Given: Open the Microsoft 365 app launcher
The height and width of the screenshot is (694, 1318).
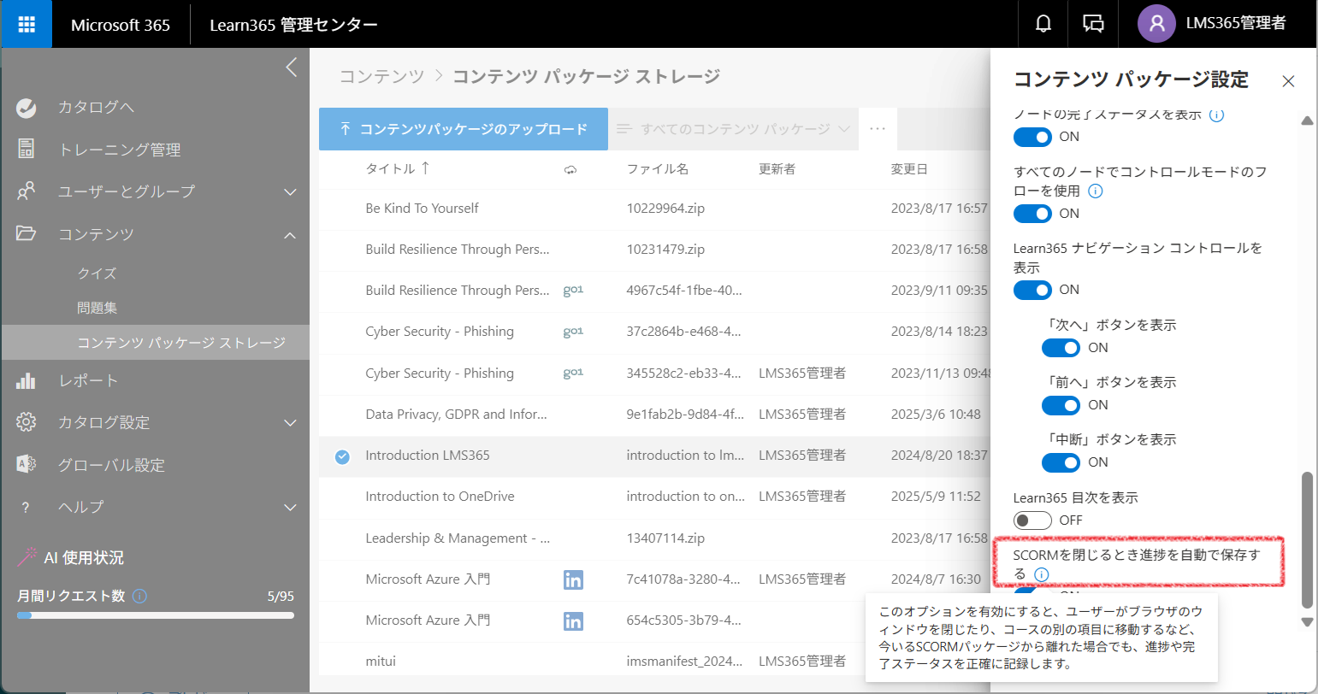Looking at the screenshot, I should (27, 24).
